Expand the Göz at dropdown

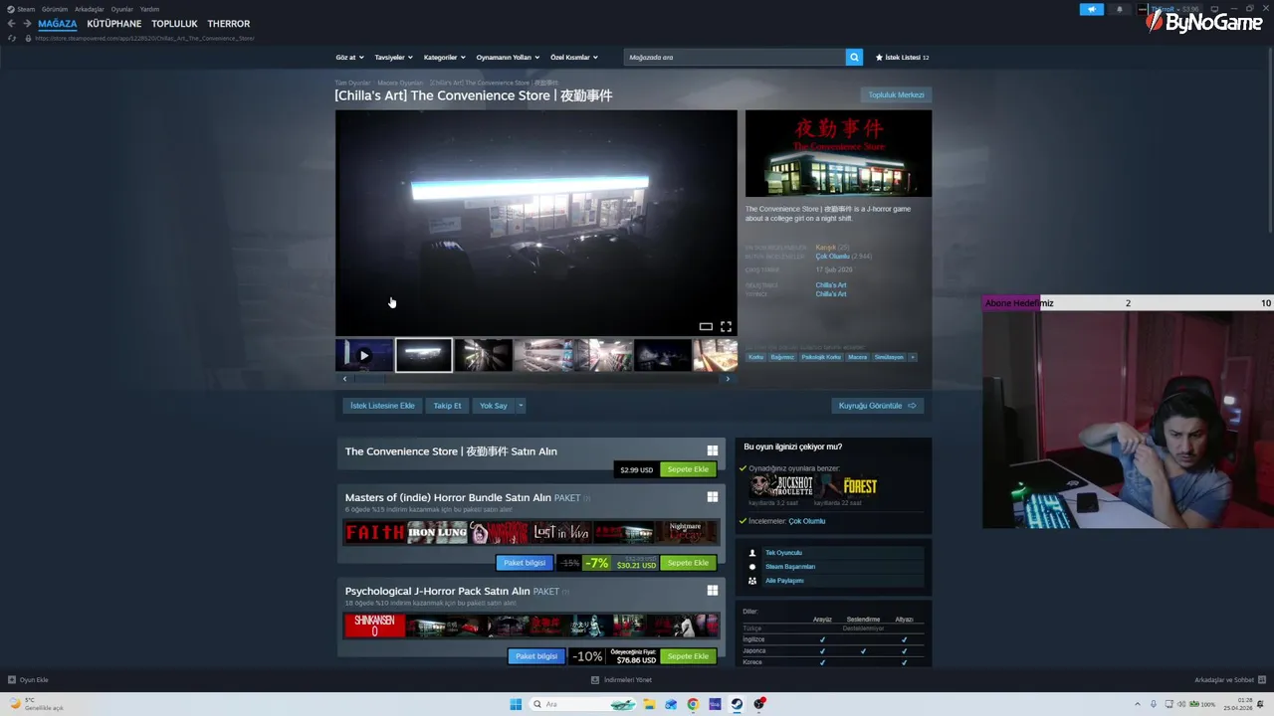[349, 58]
